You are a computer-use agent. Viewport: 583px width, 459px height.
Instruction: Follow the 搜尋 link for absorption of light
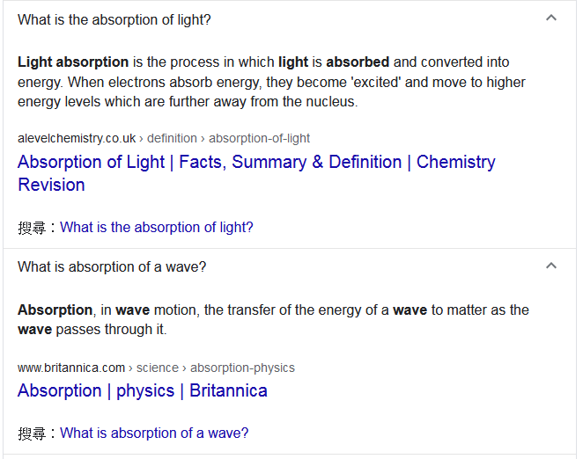[x=157, y=227]
